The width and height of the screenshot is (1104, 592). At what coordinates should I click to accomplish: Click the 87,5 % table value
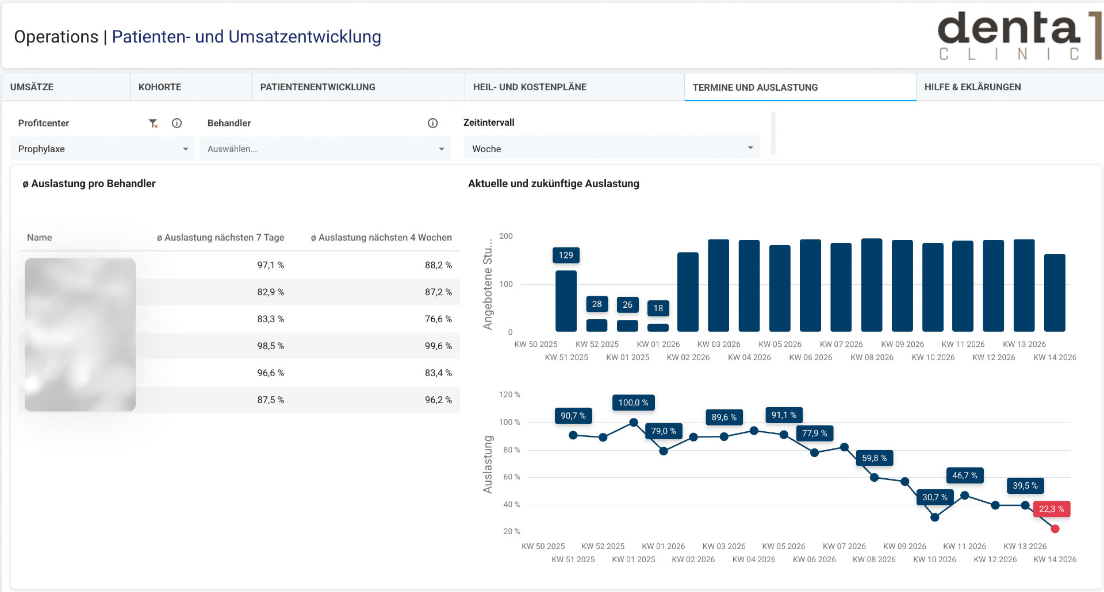click(x=270, y=400)
